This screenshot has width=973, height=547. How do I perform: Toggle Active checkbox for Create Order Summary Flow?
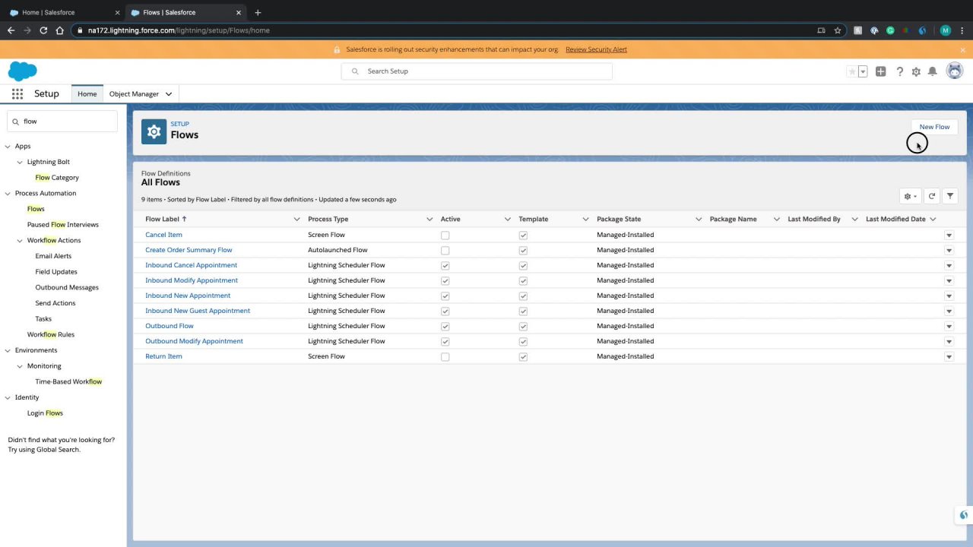click(x=445, y=251)
